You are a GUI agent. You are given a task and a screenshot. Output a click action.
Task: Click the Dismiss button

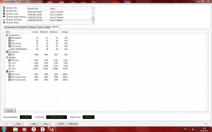10,111
